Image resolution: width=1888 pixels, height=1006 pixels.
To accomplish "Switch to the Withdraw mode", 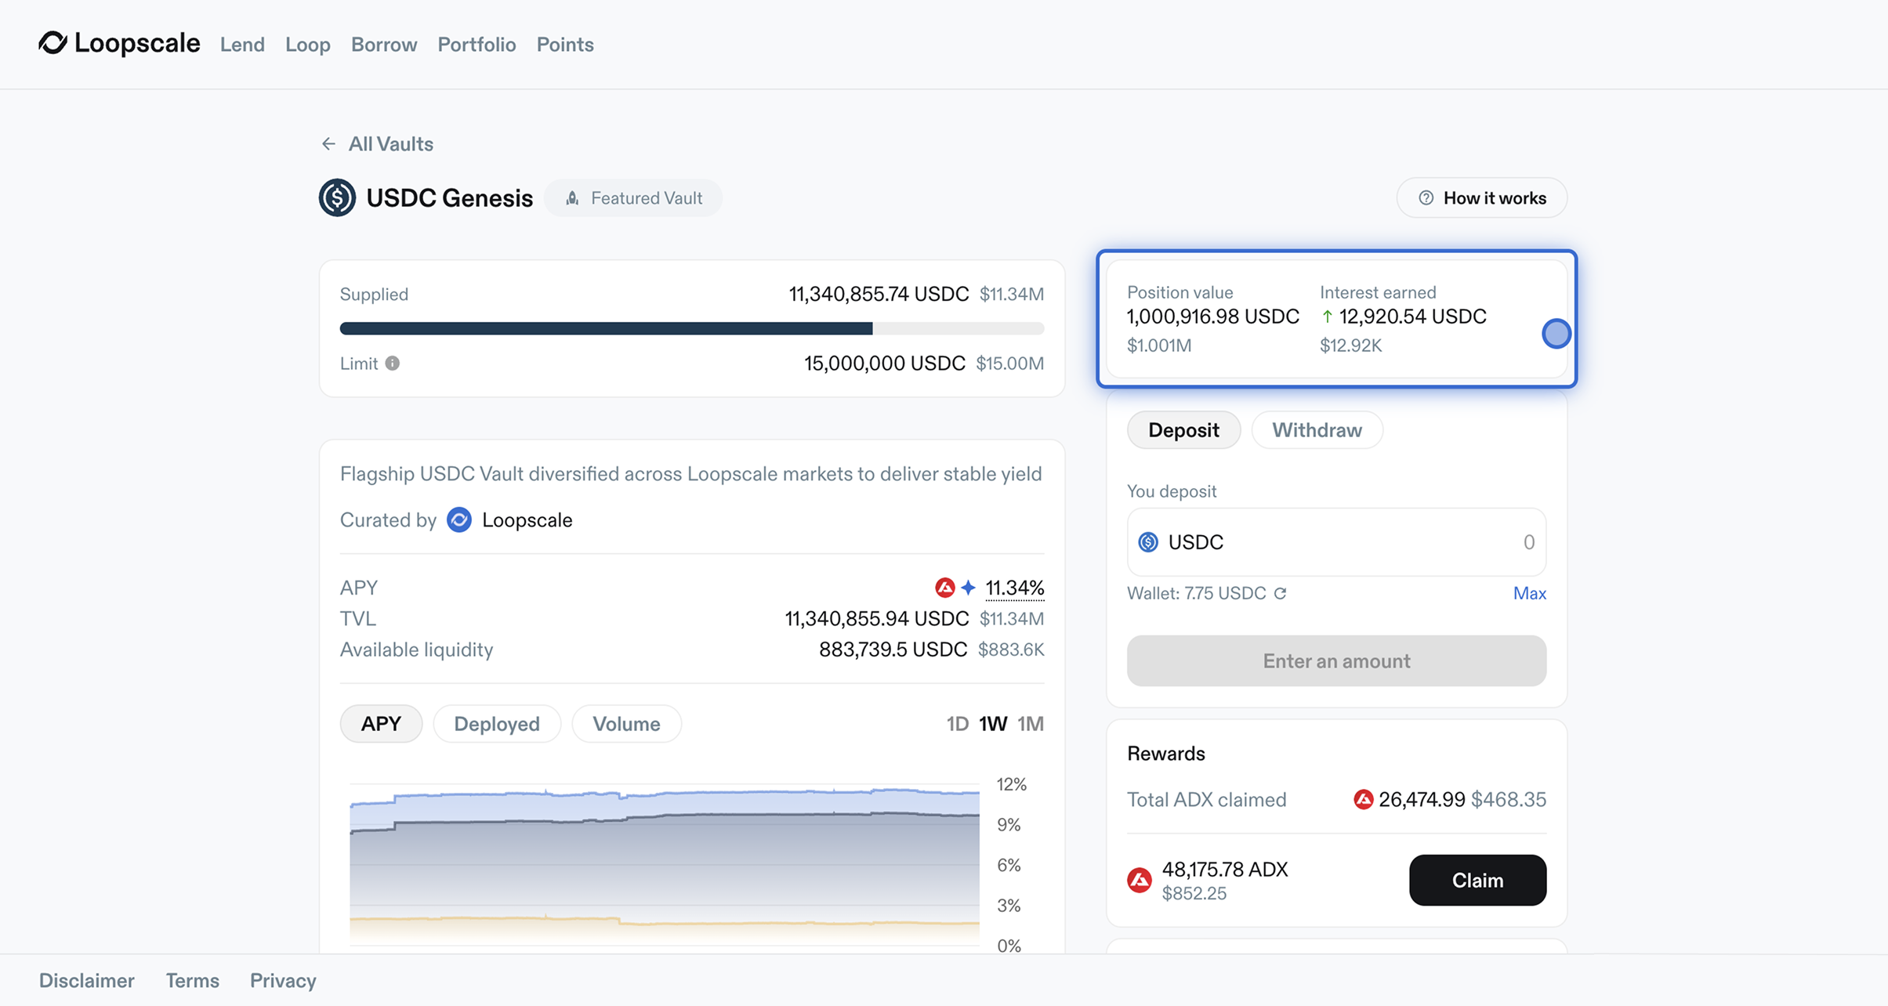I will click(1317, 430).
